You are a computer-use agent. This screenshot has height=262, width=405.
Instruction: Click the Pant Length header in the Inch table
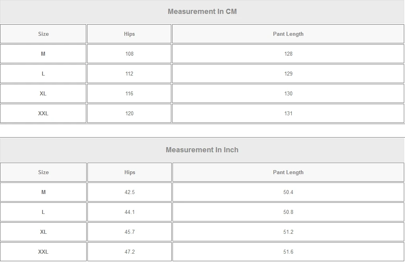288,172
